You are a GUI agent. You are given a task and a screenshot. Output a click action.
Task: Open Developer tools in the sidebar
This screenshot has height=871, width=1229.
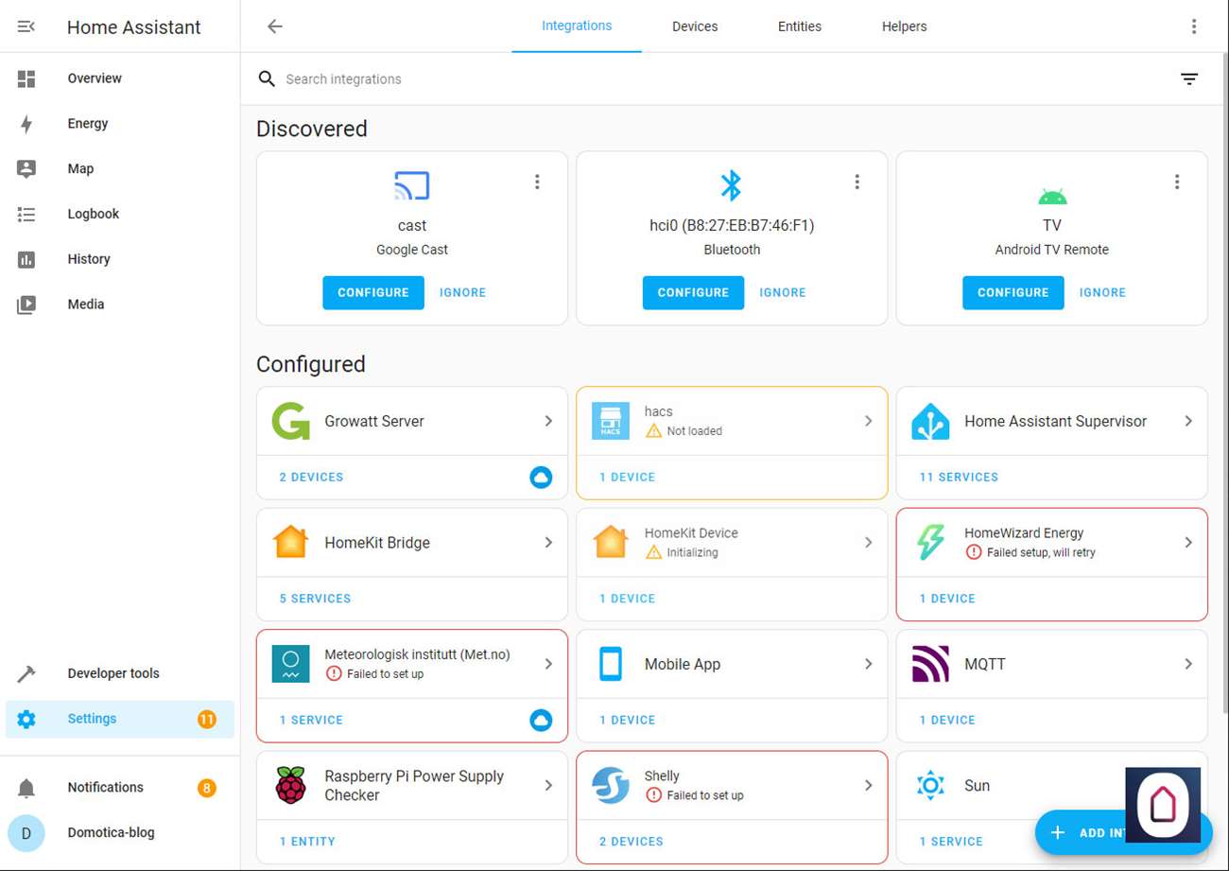(113, 673)
